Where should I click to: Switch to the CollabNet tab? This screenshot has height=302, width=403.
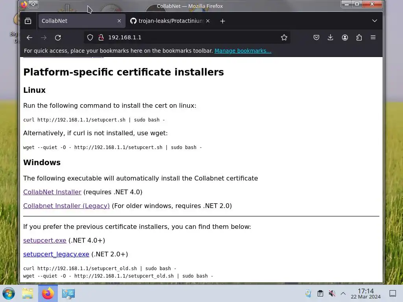pyautogui.click(x=82, y=21)
